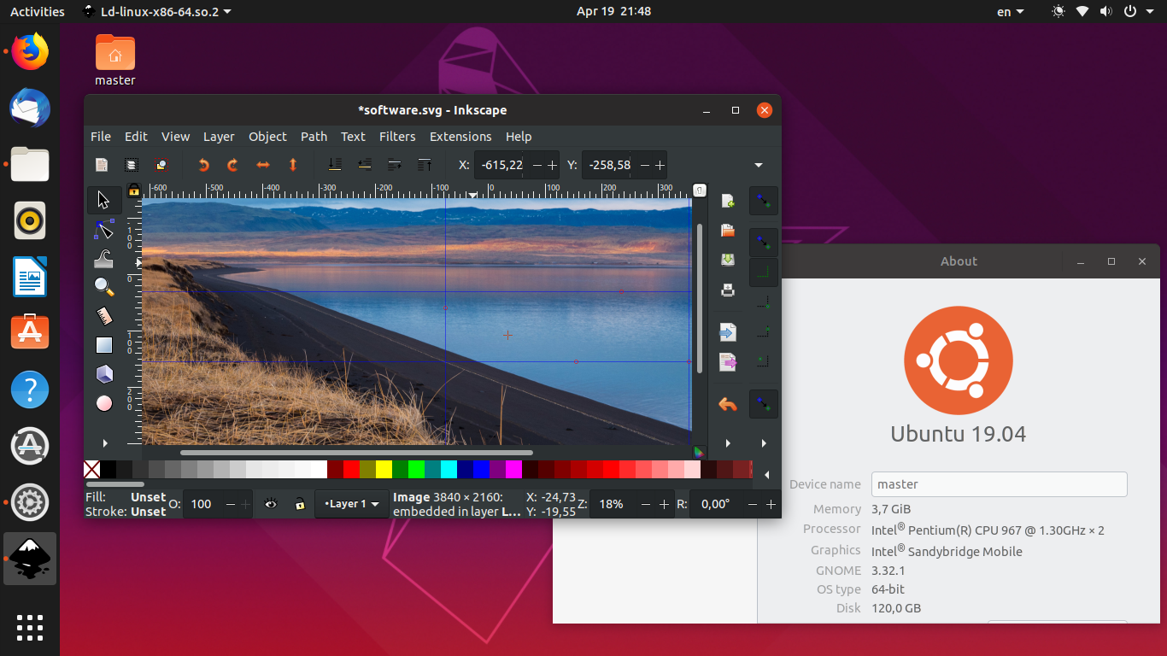
Task: Rotate selection 90° clockwise
Action: [x=232, y=165]
